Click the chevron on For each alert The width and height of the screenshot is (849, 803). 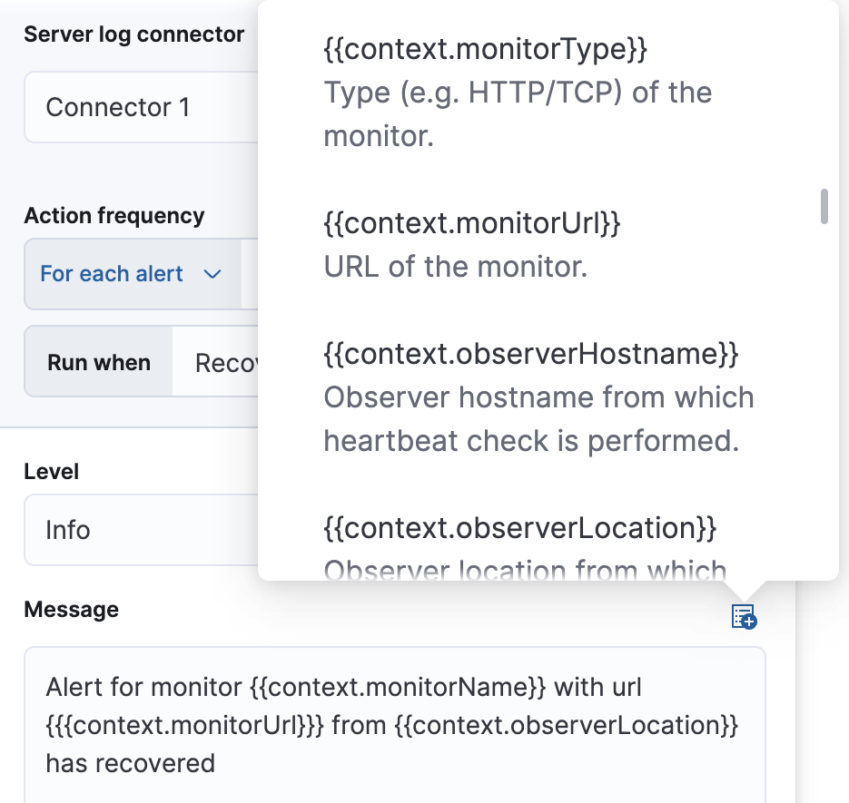tap(212, 274)
